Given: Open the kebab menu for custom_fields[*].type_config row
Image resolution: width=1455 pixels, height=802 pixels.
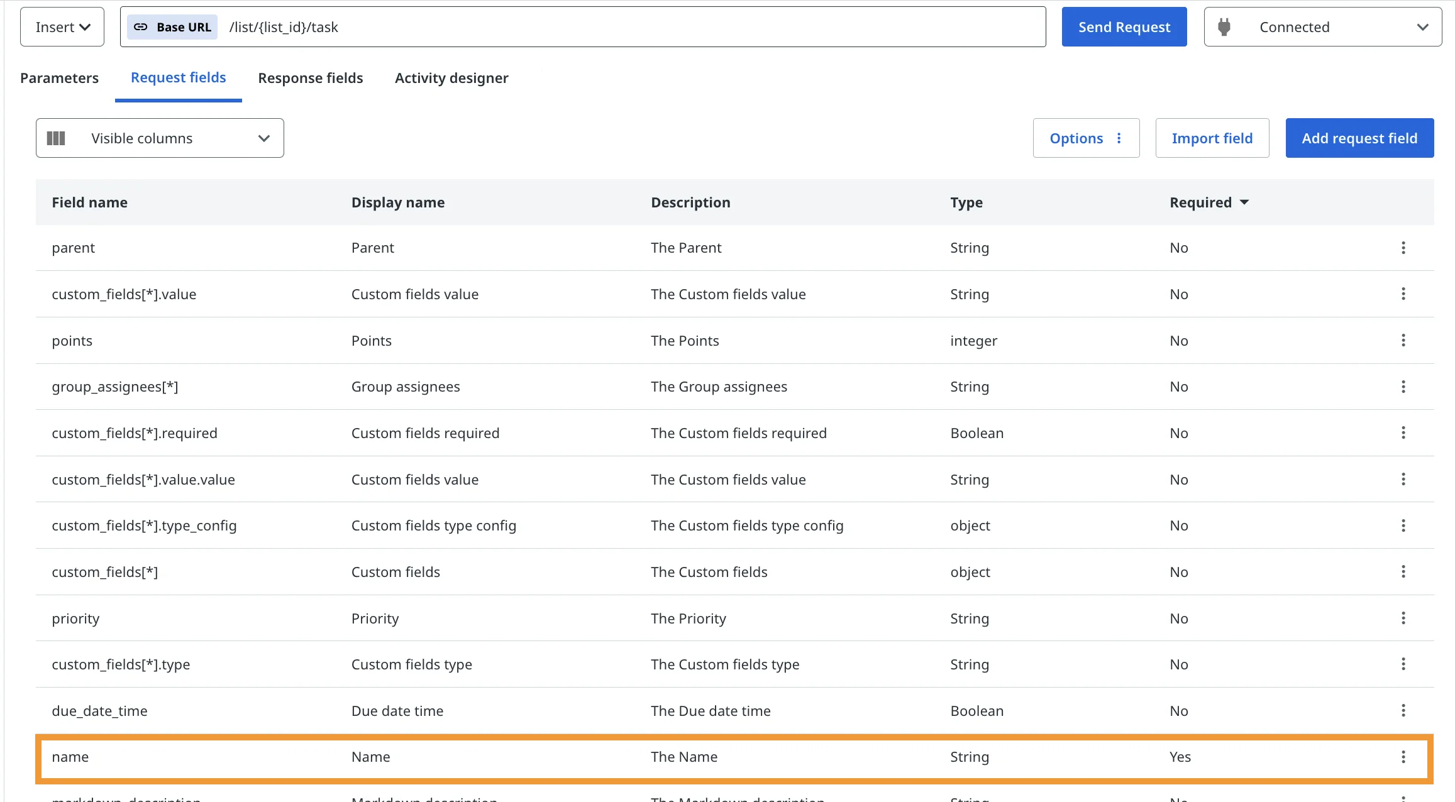Looking at the screenshot, I should pyautogui.click(x=1403, y=525).
